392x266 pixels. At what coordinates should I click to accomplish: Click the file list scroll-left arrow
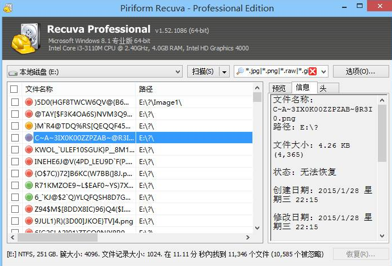point(12,237)
